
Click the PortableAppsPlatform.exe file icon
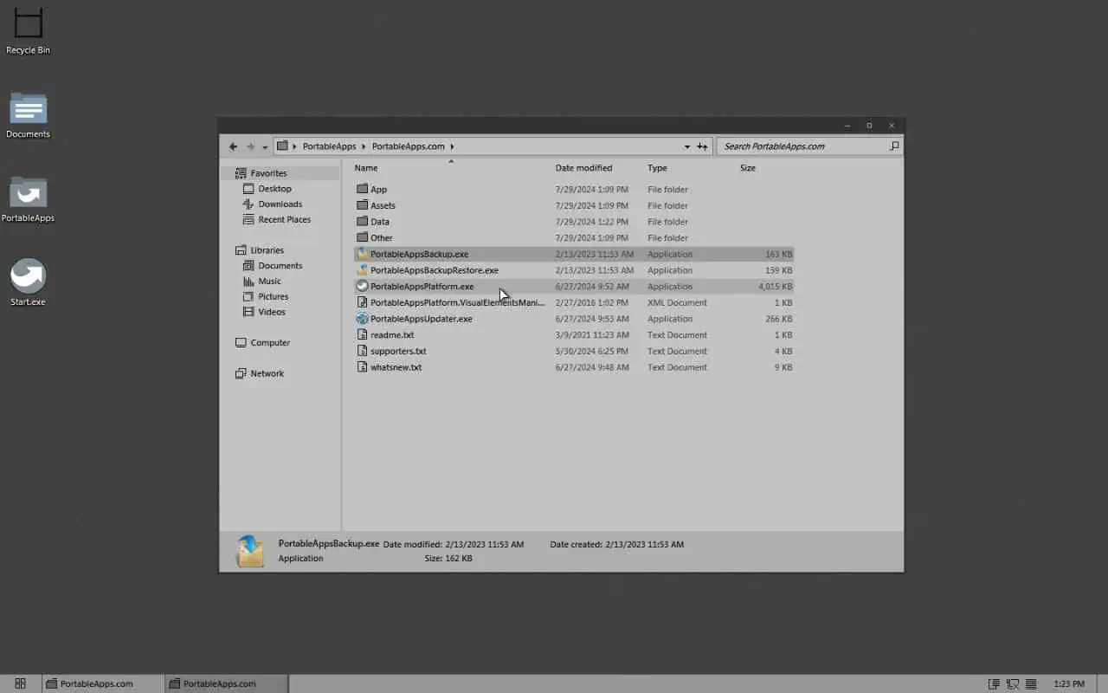tap(363, 286)
